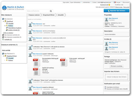Viewport: 132px width, 96px height.
Task: Click the Tarif & CGV weDrop PDF icon
Action: 37,72
